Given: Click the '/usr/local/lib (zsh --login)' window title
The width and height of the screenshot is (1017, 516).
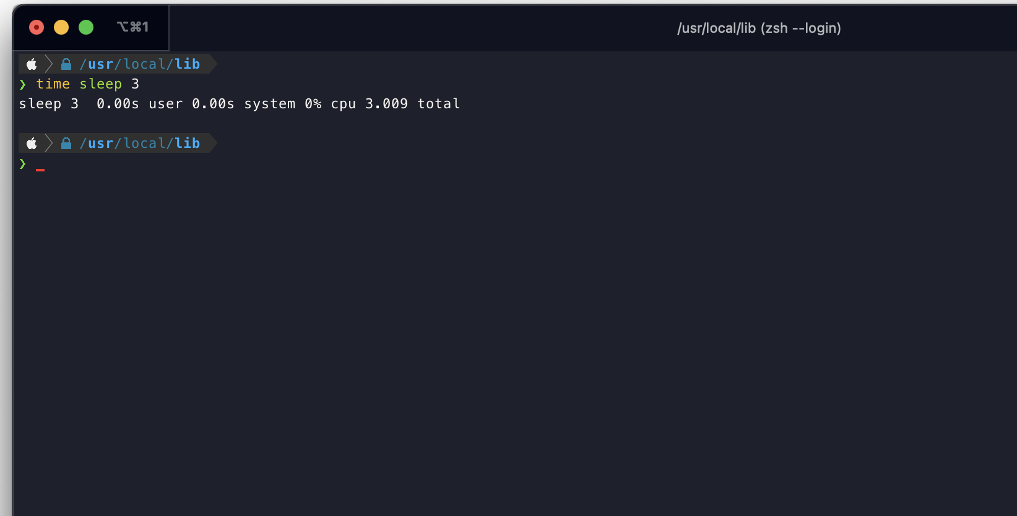Looking at the screenshot, I should pyautogui.click(x=759, y=28).
